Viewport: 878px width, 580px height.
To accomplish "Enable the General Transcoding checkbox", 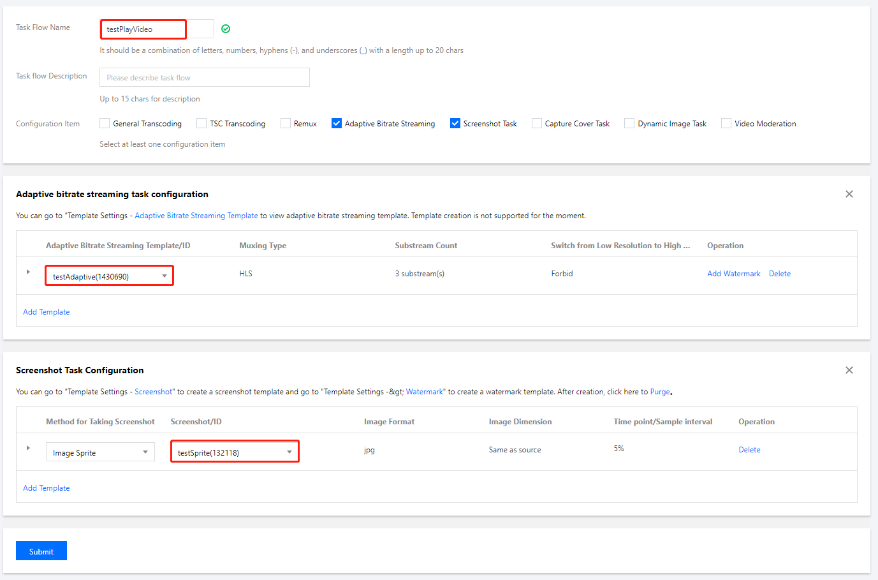I will coord(105,123).
